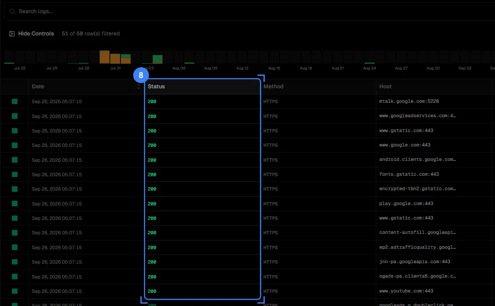Click status 200 in the fonts.gstatic.com row
The height and width of the screenshot is (306, 495).
[152, 174]
